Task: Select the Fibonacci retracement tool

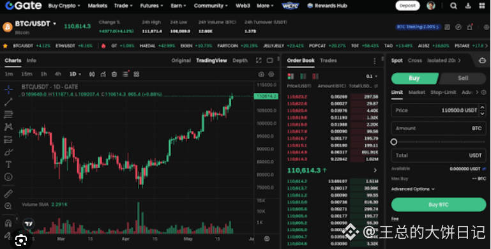Action: pyautogui.click(x=8, y=114)
